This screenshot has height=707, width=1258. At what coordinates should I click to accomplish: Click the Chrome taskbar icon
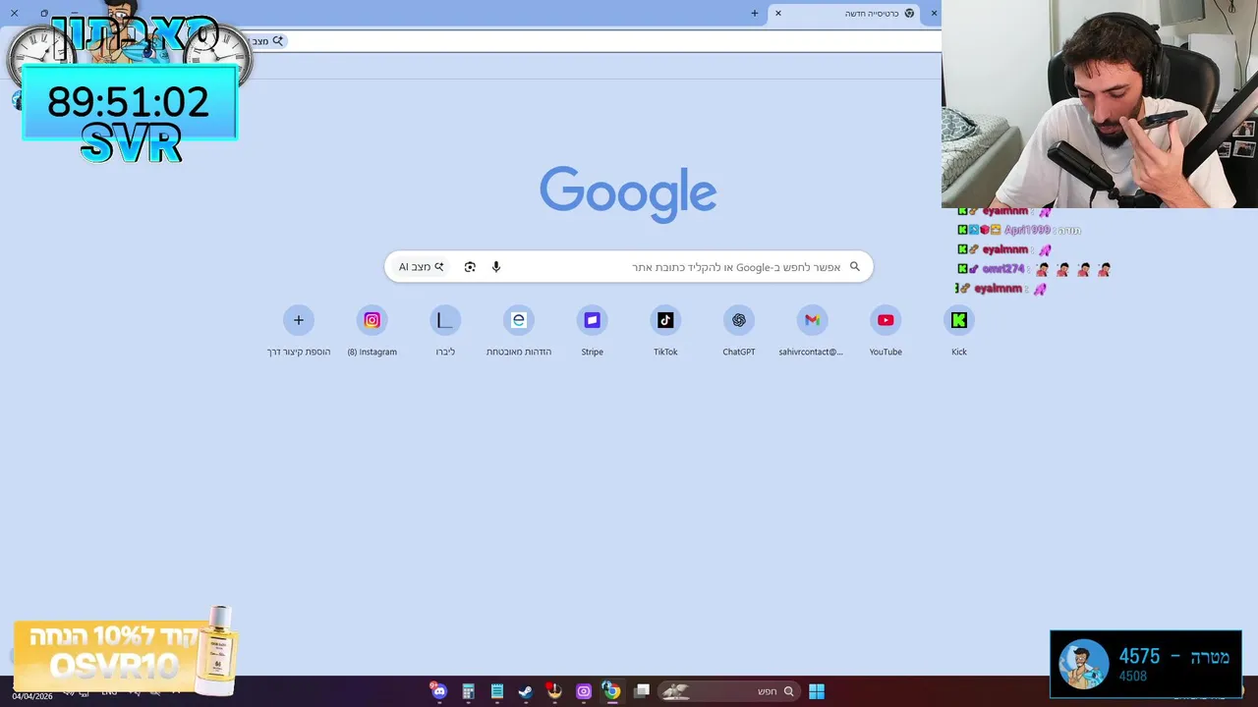611,691
